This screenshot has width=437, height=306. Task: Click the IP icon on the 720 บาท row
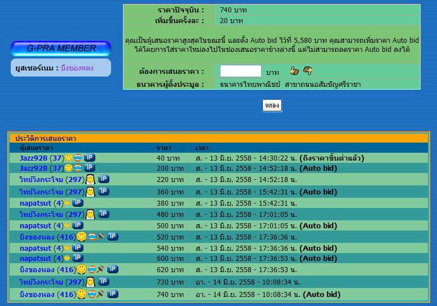coord(103,282)
